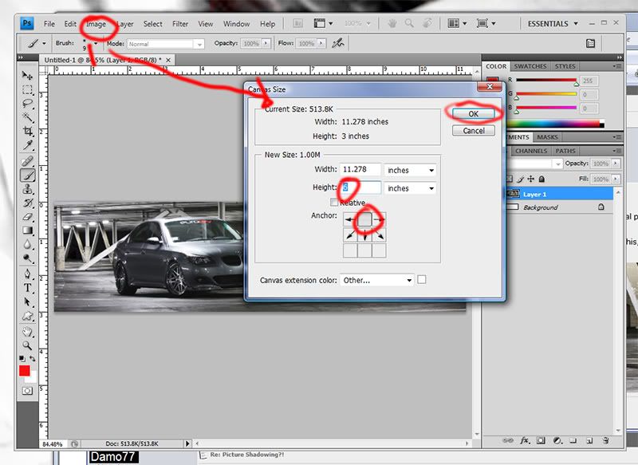The image size is (638, 465).
Task: Cancel the Canvas Size dialog
Action: 474,130
